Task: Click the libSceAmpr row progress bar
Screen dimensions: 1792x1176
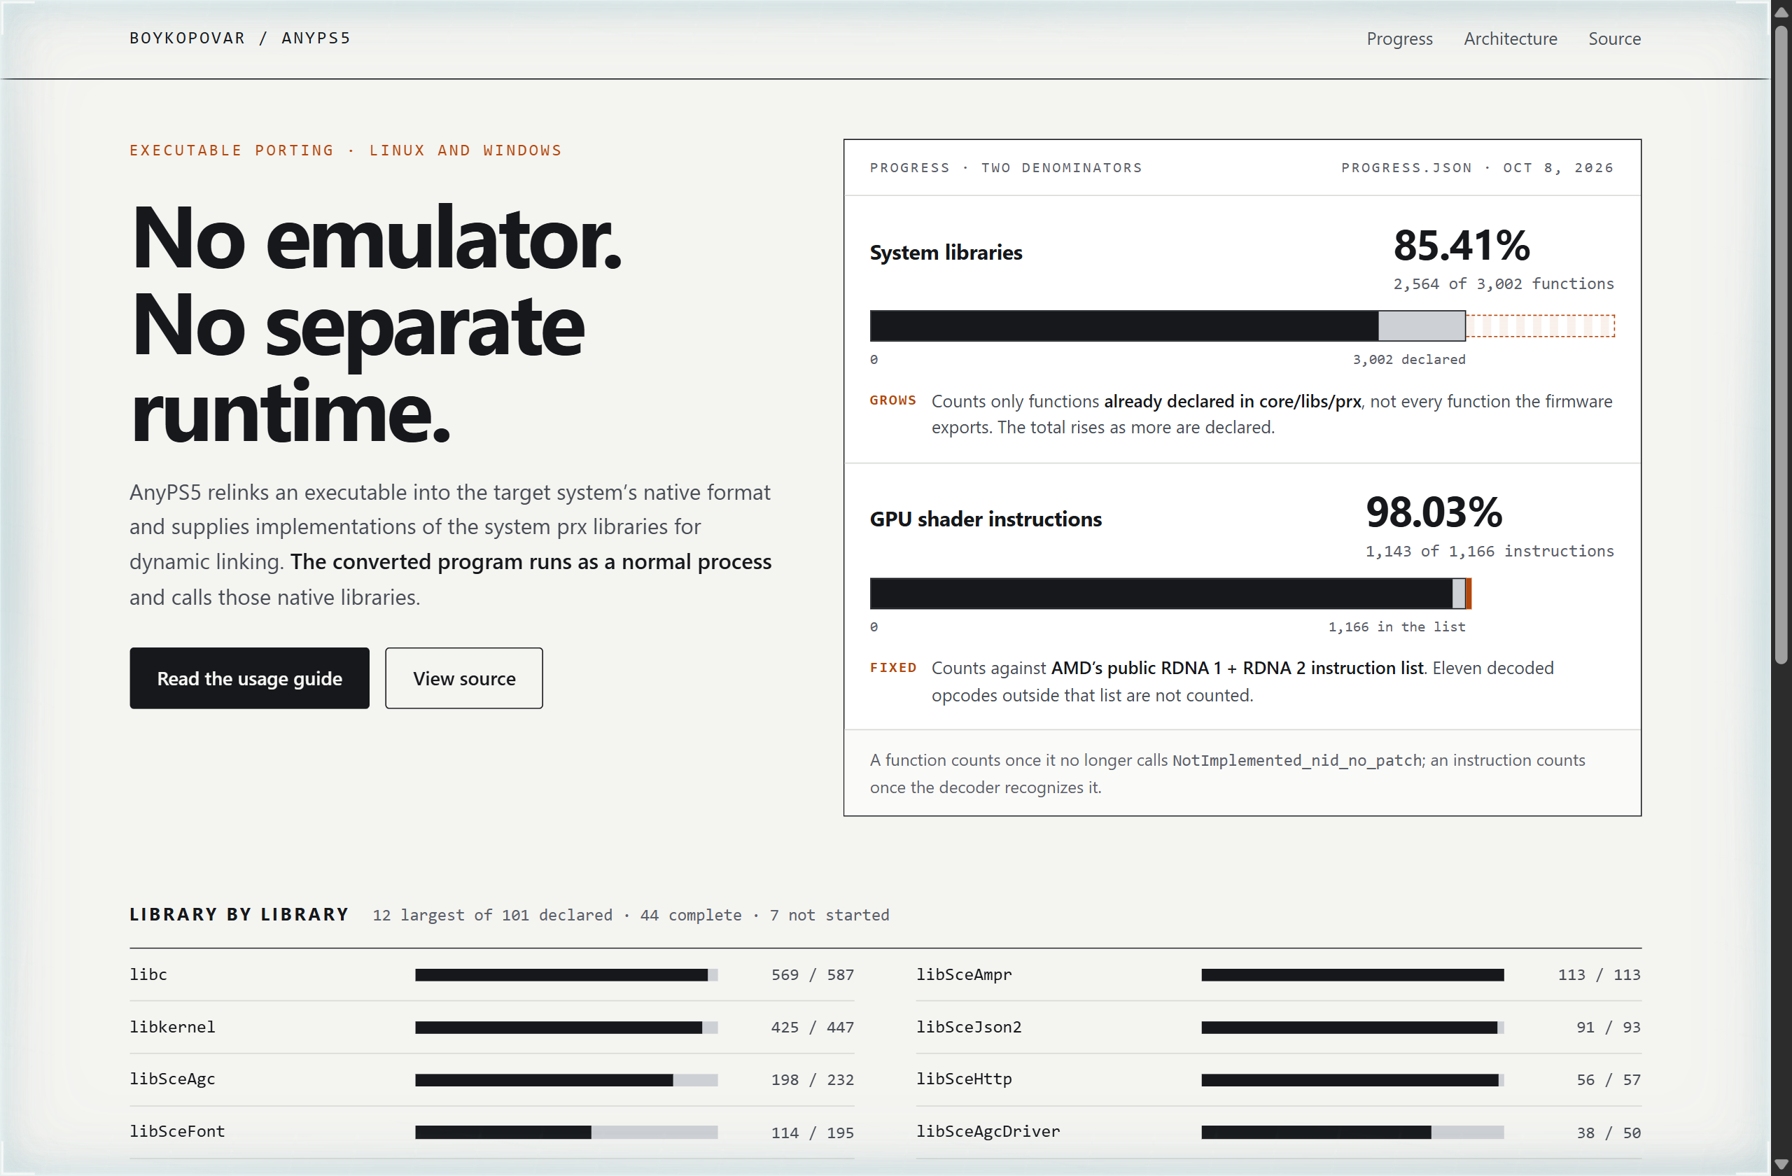Action: (x=1352, y=975)
